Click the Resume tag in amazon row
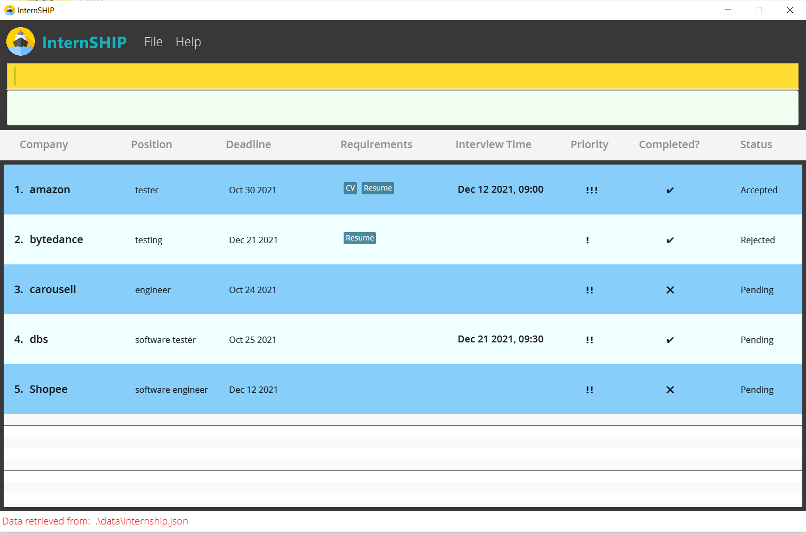 378,188
